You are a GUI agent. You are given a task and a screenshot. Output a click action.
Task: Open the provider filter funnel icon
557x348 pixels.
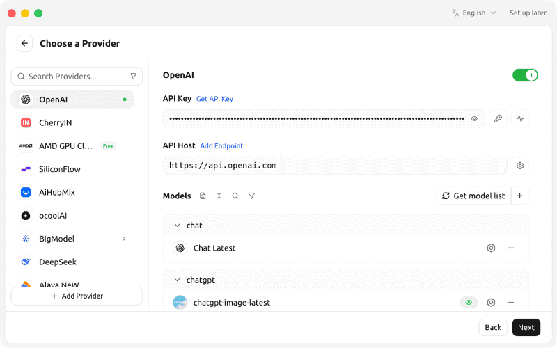[133, 77]
